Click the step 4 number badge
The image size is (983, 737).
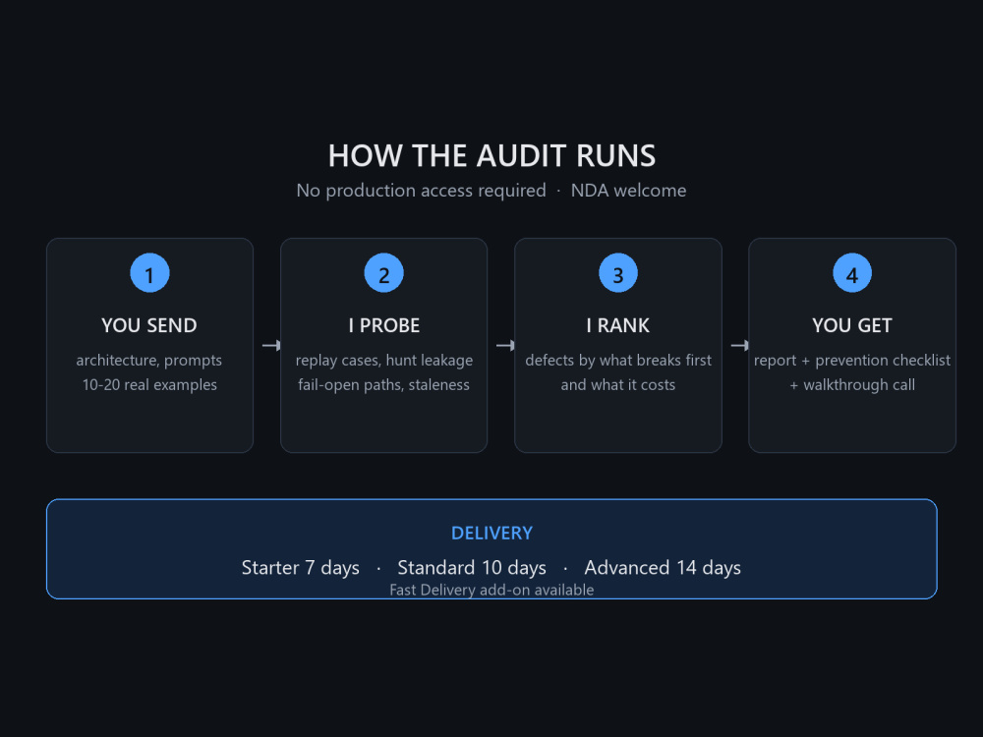coord(852,272)
